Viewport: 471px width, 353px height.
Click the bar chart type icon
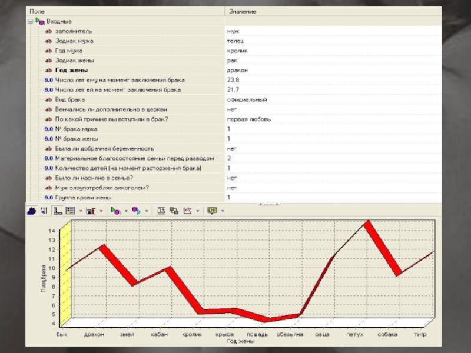click(91, 210)
